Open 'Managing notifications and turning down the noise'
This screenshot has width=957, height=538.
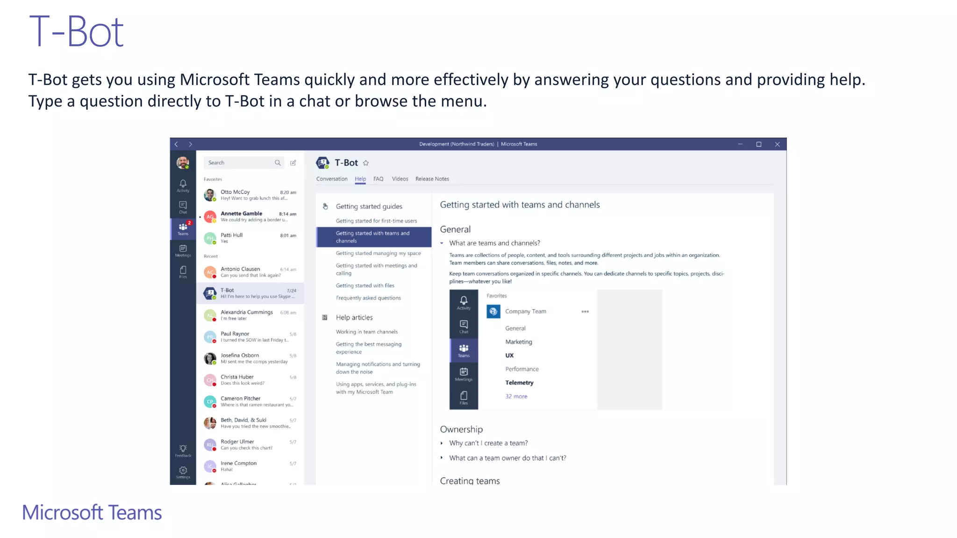[378, 368]
